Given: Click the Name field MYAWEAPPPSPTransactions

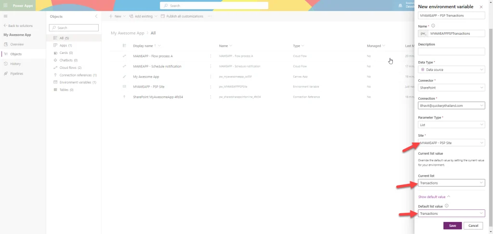Looking at the screenshot, I should [457, 33].
